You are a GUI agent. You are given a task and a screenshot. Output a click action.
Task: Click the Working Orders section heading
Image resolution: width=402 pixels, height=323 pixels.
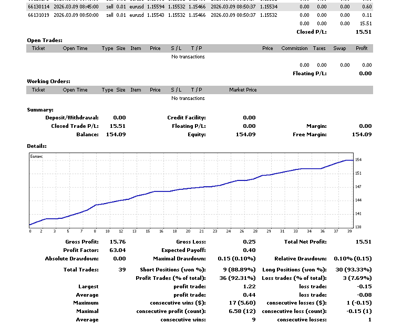click(48, 82)
